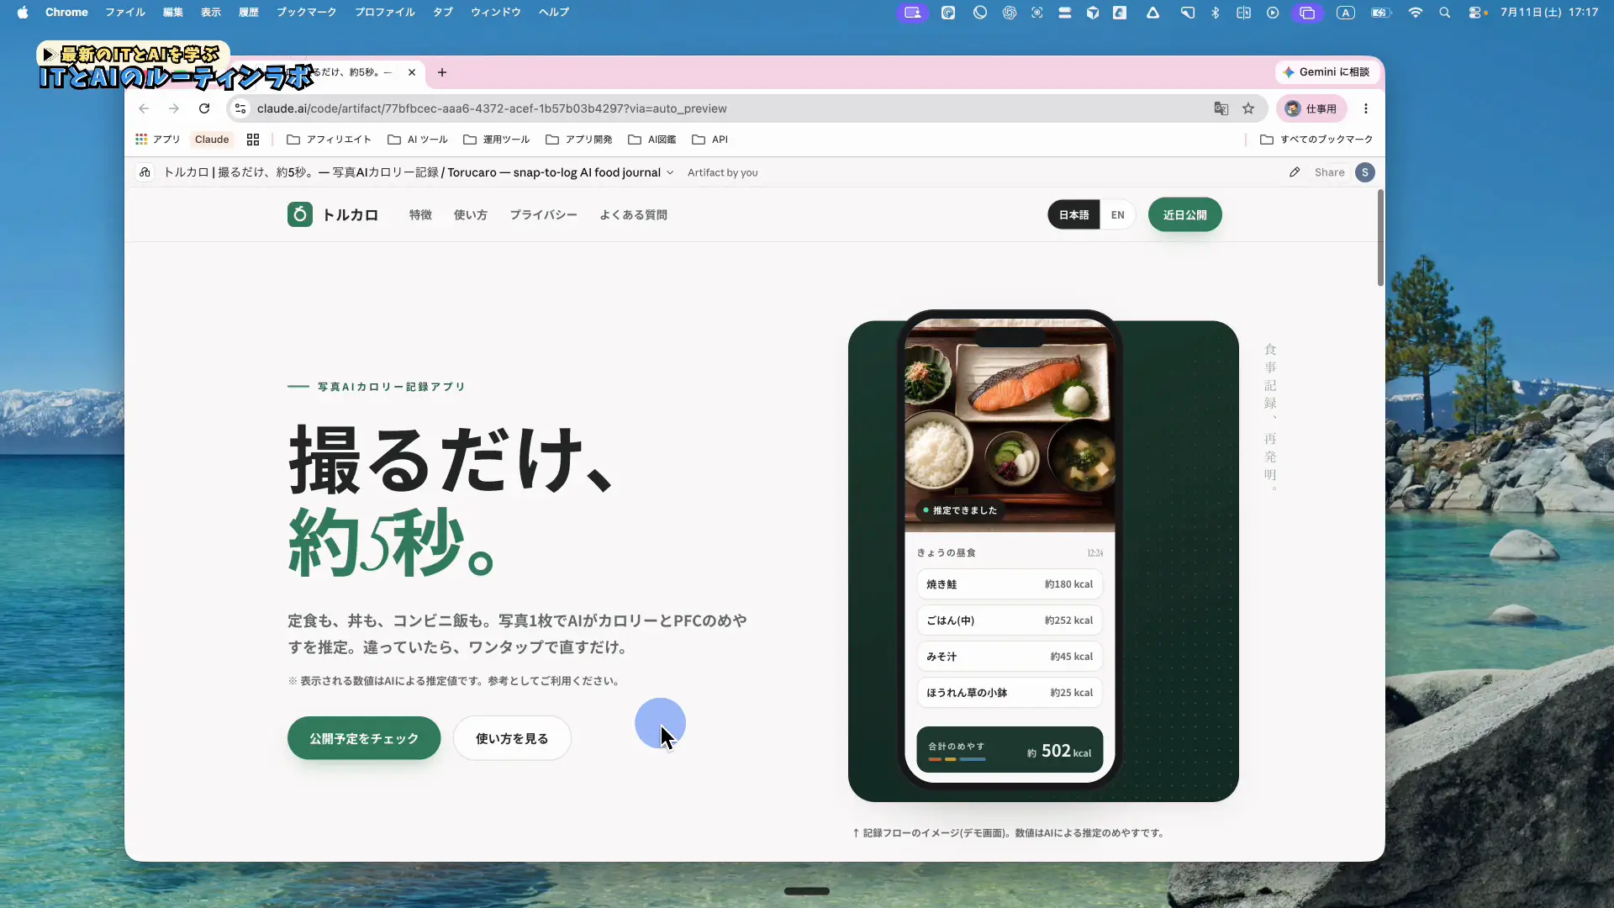The height and width of the screenshot is (908, 1614).
Task: Open すべてのブックマーク folder
Action: click(x=1316, y=140)
